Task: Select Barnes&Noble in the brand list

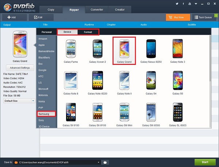Action: click(x=46, y=51)
